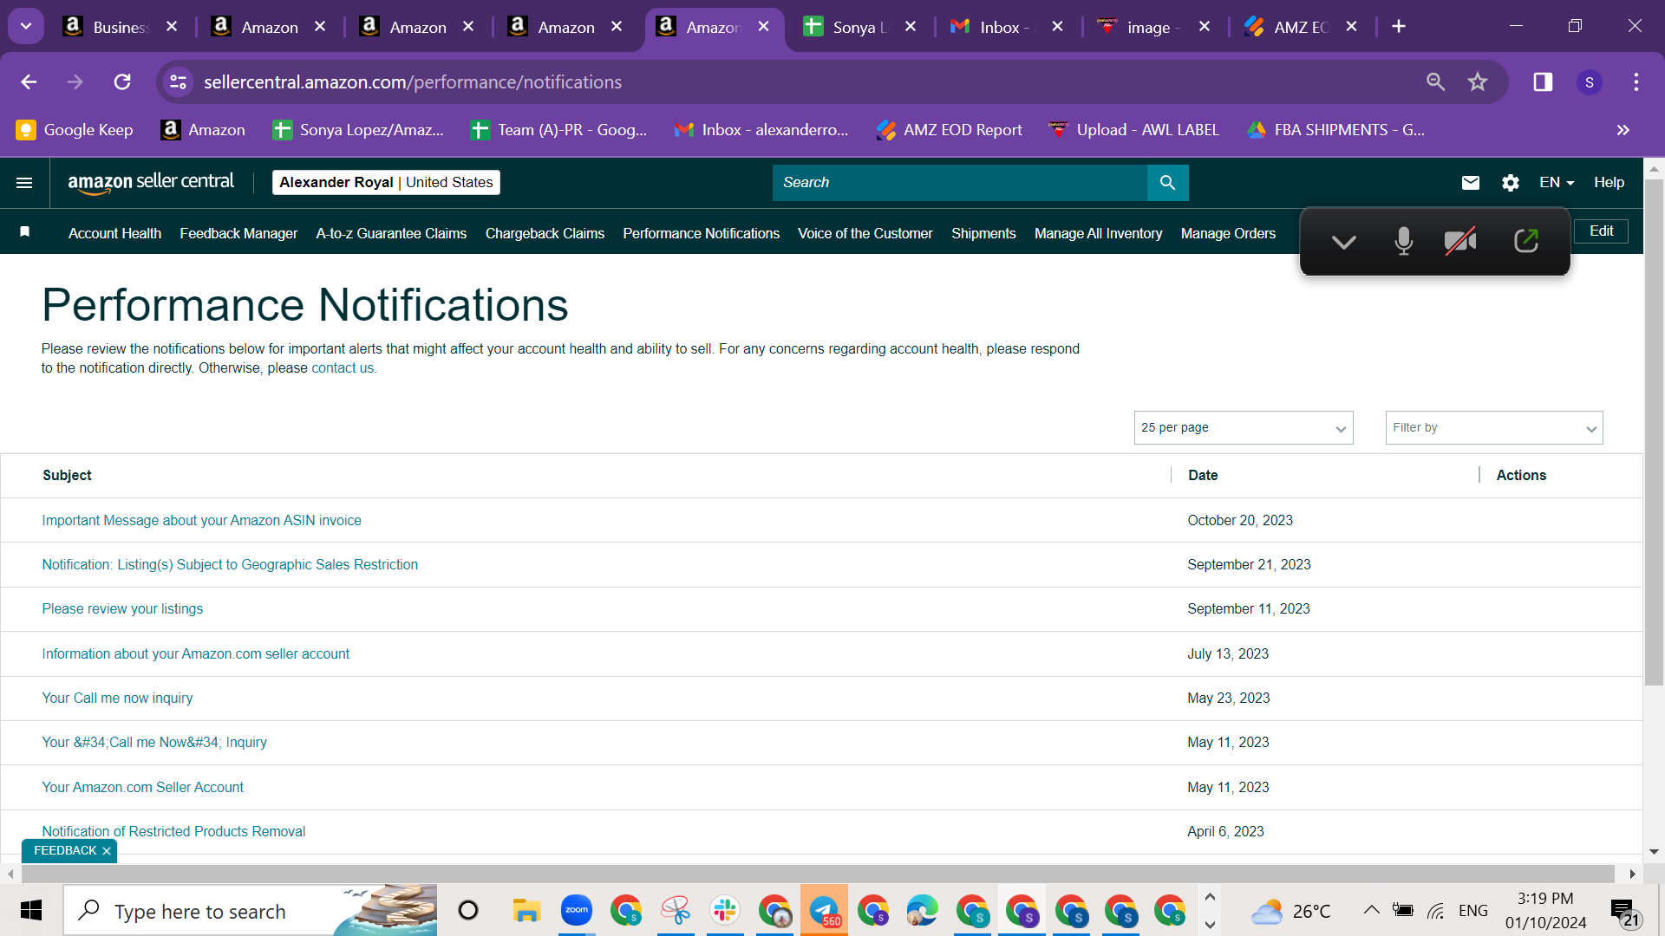Open File Explorer from the taskbar

point(526,911)
